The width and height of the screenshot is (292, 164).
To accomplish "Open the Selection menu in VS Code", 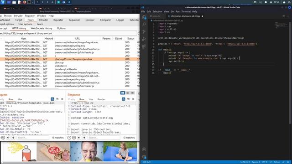I will coord(157,11).
